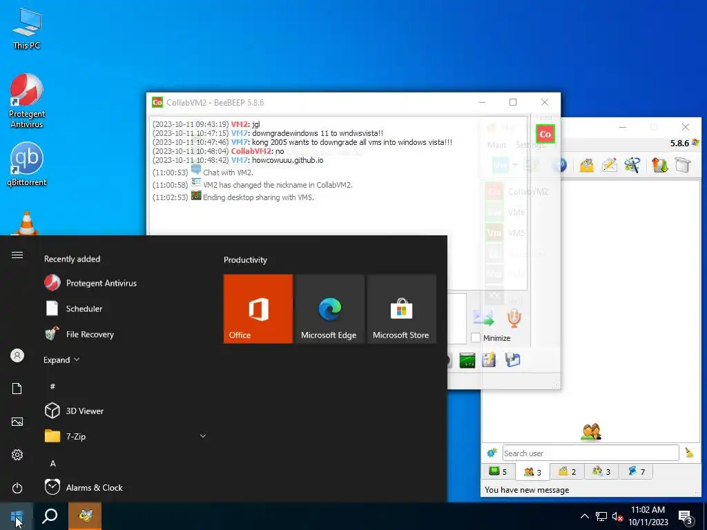The height and width of the screenshot is (530, 707).
Task: Start a voice message with the microphone icon
Action: pos(514,317)
